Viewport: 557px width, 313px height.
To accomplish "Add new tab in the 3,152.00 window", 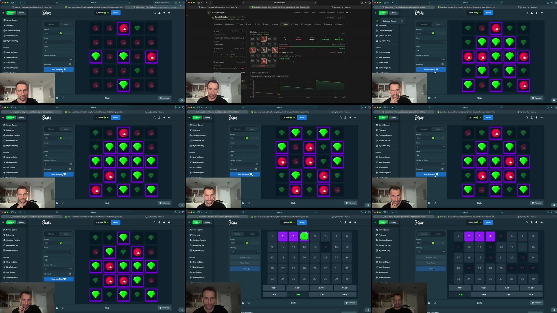I will [179, 107].
